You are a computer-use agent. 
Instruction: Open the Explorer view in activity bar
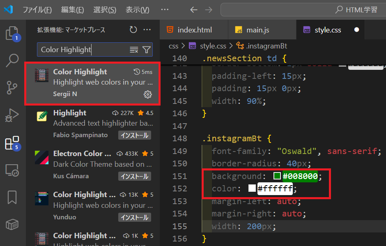(12, 34)
